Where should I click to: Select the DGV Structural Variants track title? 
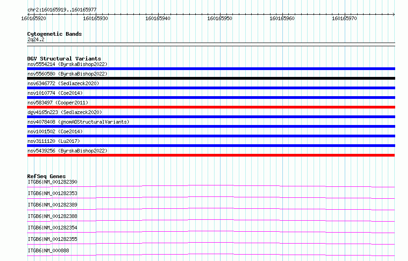(x=64, y=59)
